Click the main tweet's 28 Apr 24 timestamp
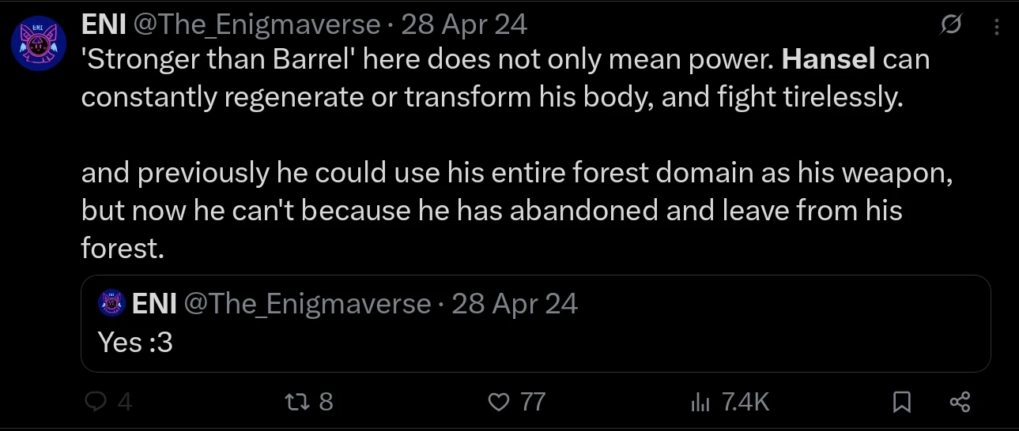 [464, 24]
